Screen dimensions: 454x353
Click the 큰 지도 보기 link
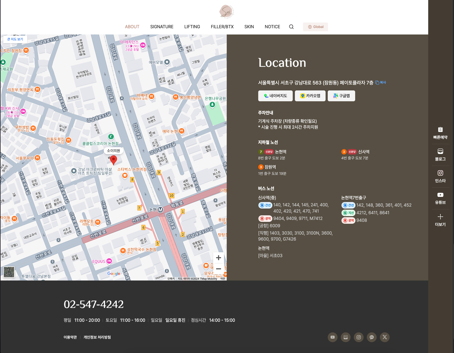point(15,39)
